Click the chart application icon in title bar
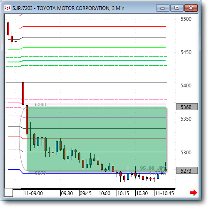The height and width of the screenshot is (208, 209). point(7,8)
